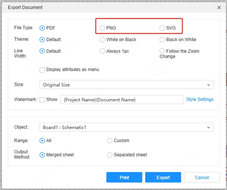Select the Black on White theme
The image size is (227, 190).
[162, 40]
